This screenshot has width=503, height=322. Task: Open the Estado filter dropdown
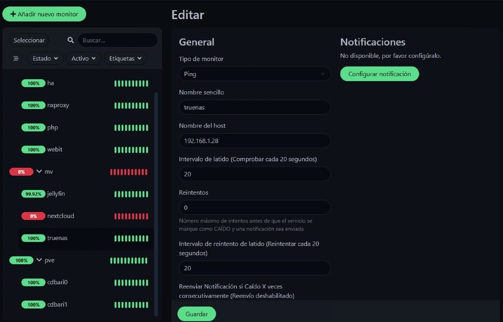pyautogui.click(x=45, y=58)
